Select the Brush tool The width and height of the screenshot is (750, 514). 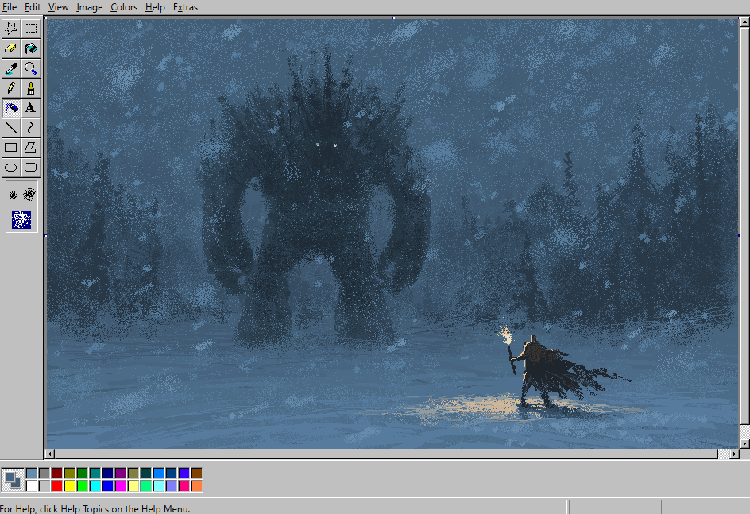point(31,88)
